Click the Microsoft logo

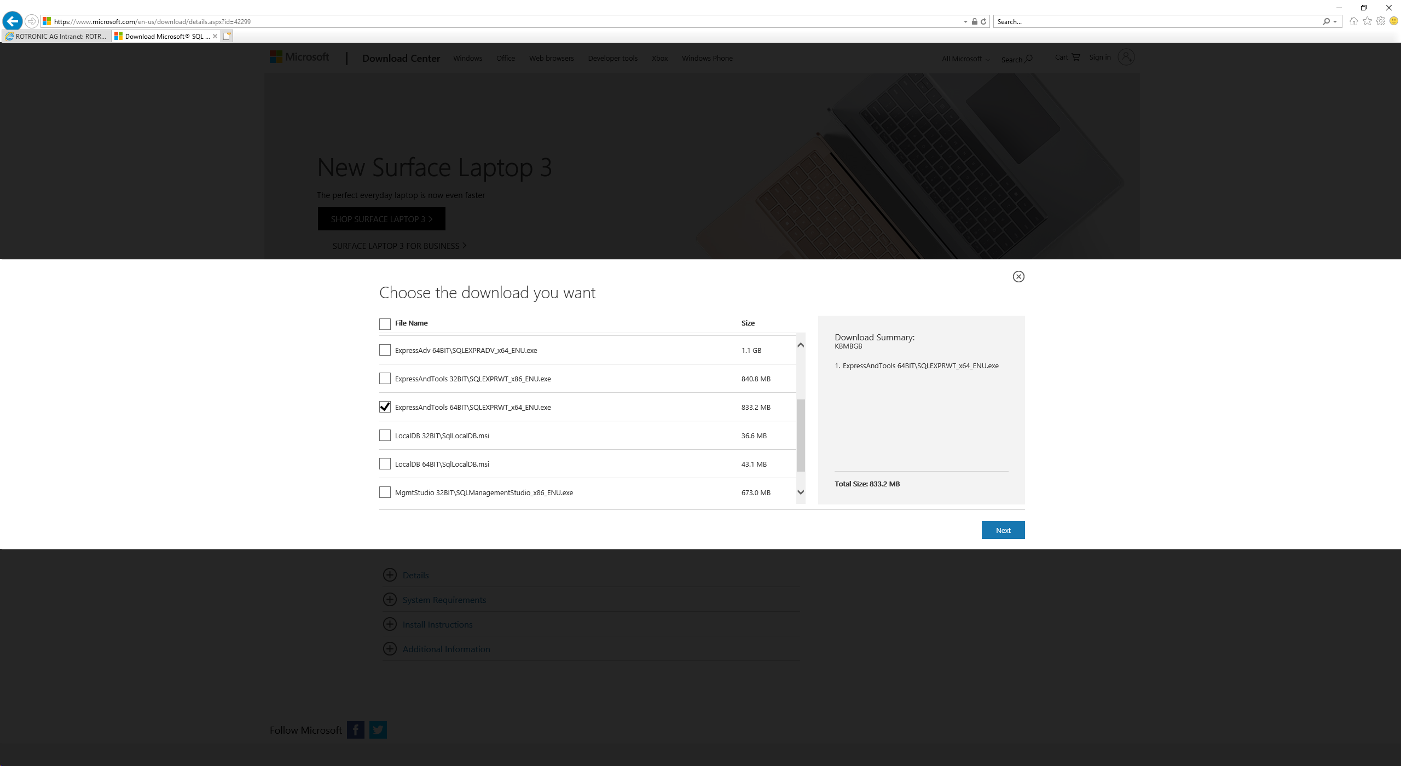pyautogui.click(x=299, y=57)
